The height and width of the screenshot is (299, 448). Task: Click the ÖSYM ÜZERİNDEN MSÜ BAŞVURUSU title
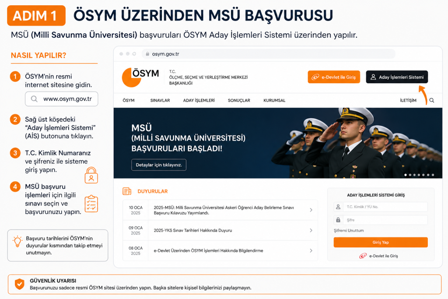click(x=203, y=15)
